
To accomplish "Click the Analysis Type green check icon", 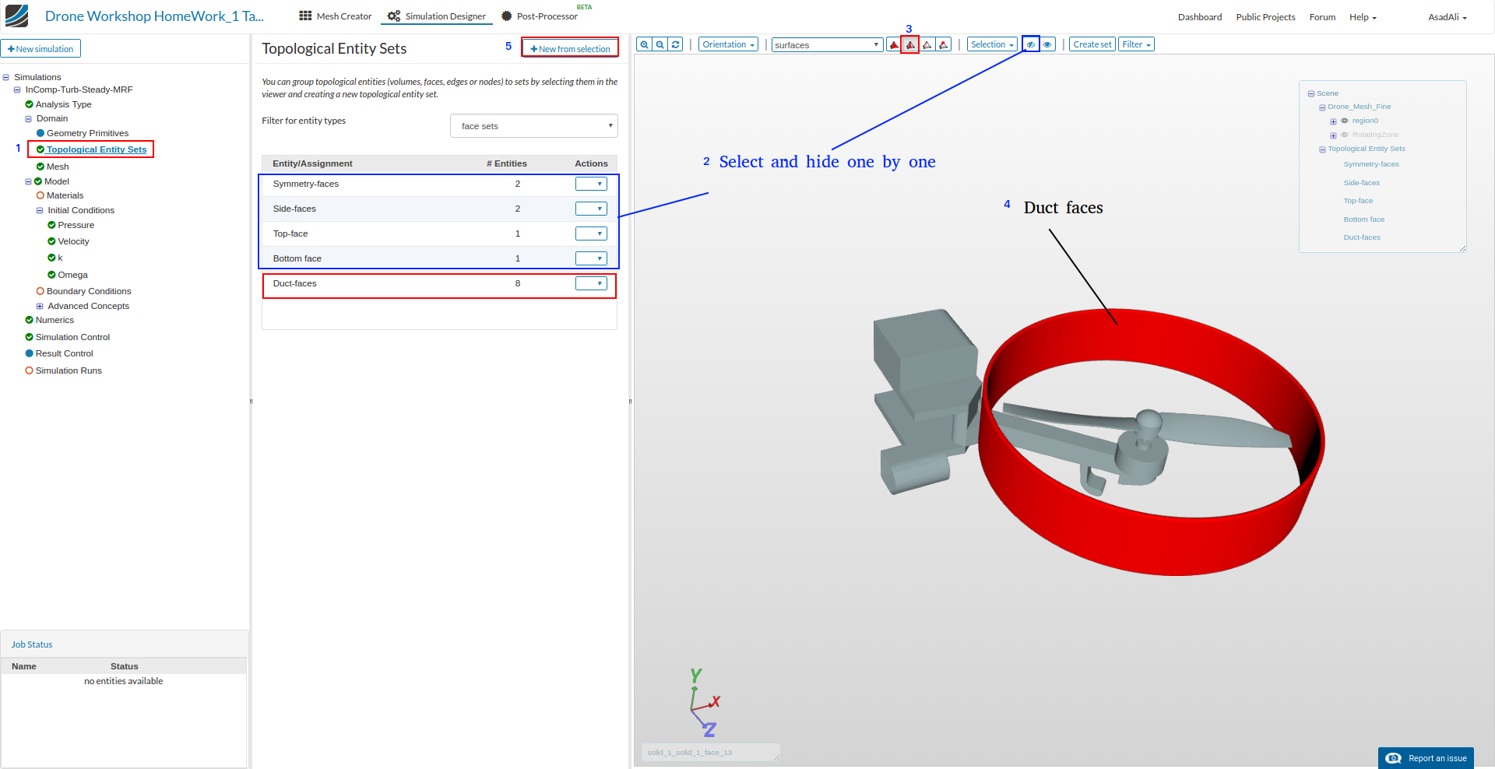I will [x=29, y=104].
